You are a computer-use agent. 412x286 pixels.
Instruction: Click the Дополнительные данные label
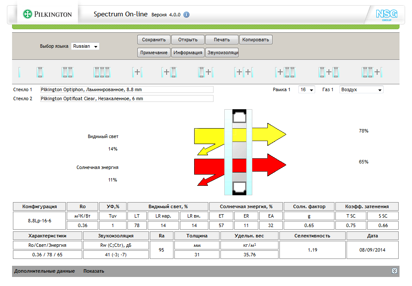[44, 271]
